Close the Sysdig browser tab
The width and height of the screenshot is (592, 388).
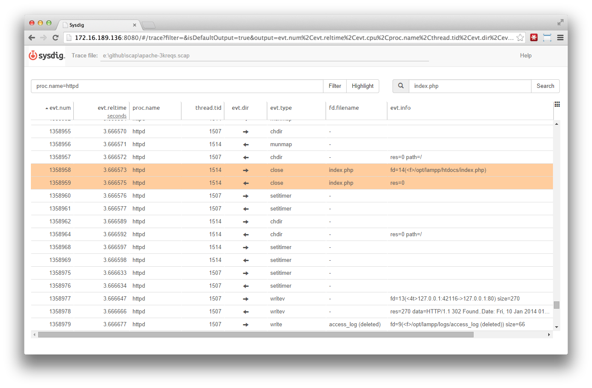click(134, 25)
